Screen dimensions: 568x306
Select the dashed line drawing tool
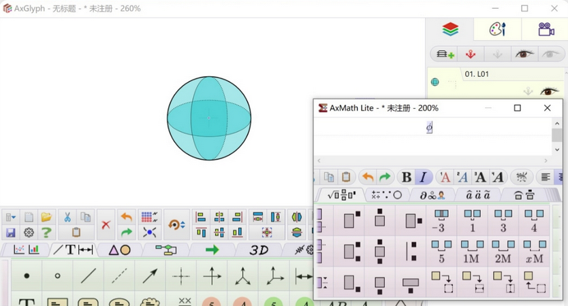(119, 276)
